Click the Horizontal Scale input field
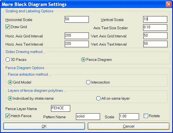Image resolution: width=173 pixels, height=133 pixels. pos(77,19)
